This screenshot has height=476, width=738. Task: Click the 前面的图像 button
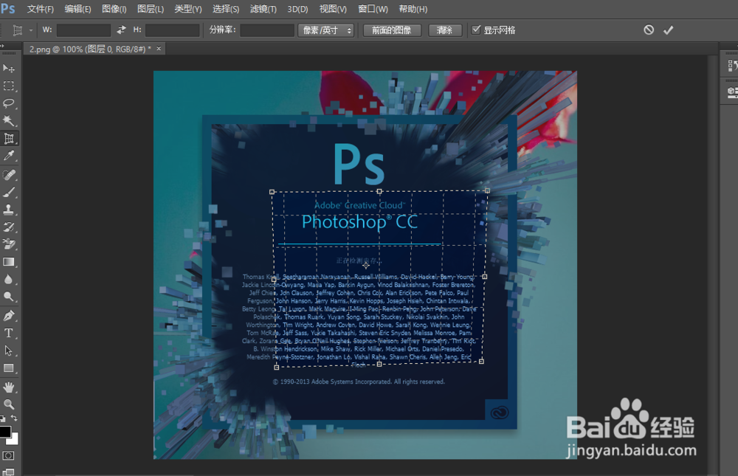[392, 30]
